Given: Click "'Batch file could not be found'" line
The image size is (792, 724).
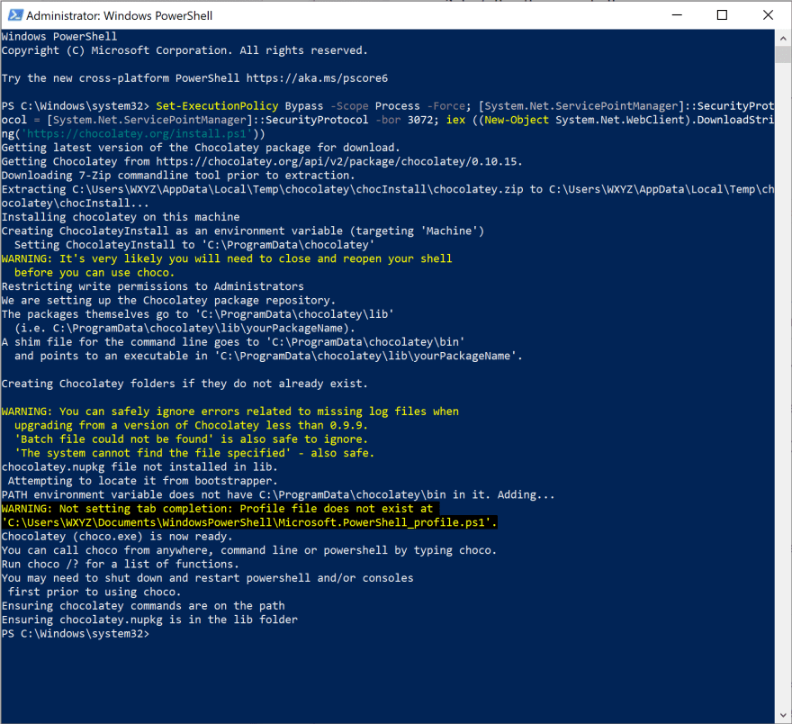Looking at the screenshot, I should point(191,439).
